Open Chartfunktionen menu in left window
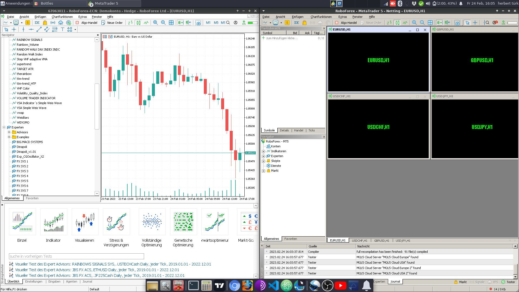This screenshot has height=292, width=519. pyautogui.click(x=62, y=17)
